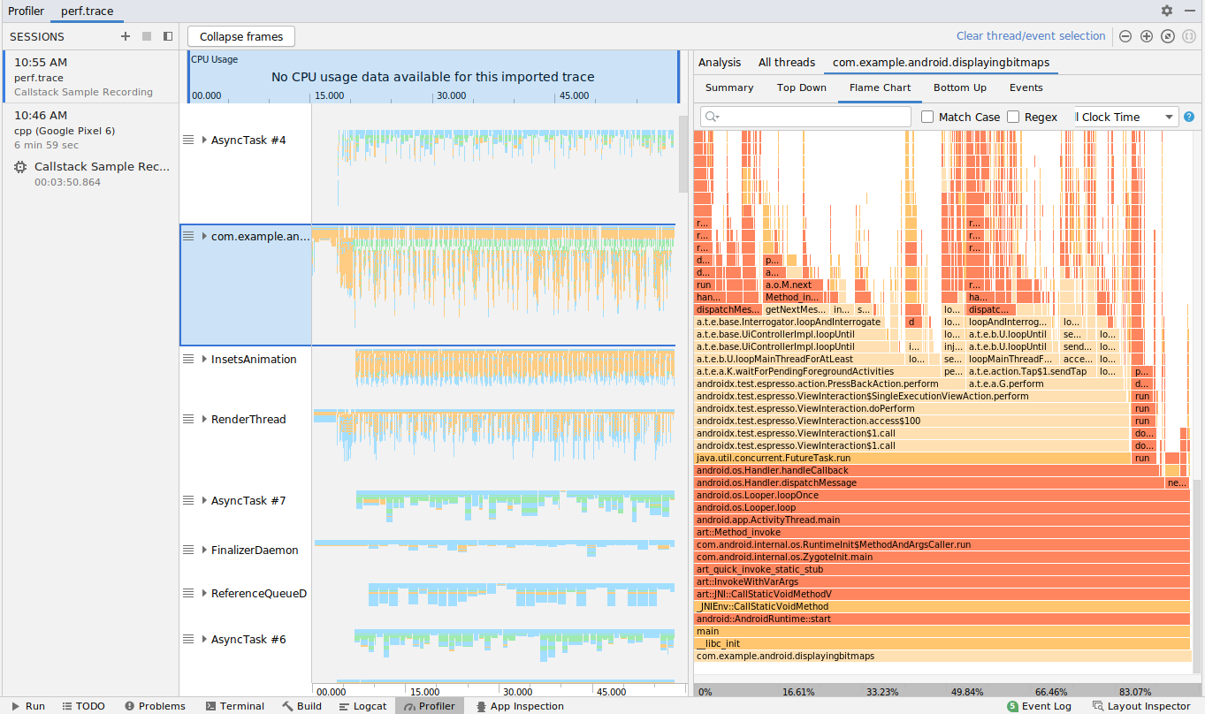Click the drag handle beside RenderThread
Image resolution: width=1205 pixels, height=714 pixels.
[x=187, y=419]
